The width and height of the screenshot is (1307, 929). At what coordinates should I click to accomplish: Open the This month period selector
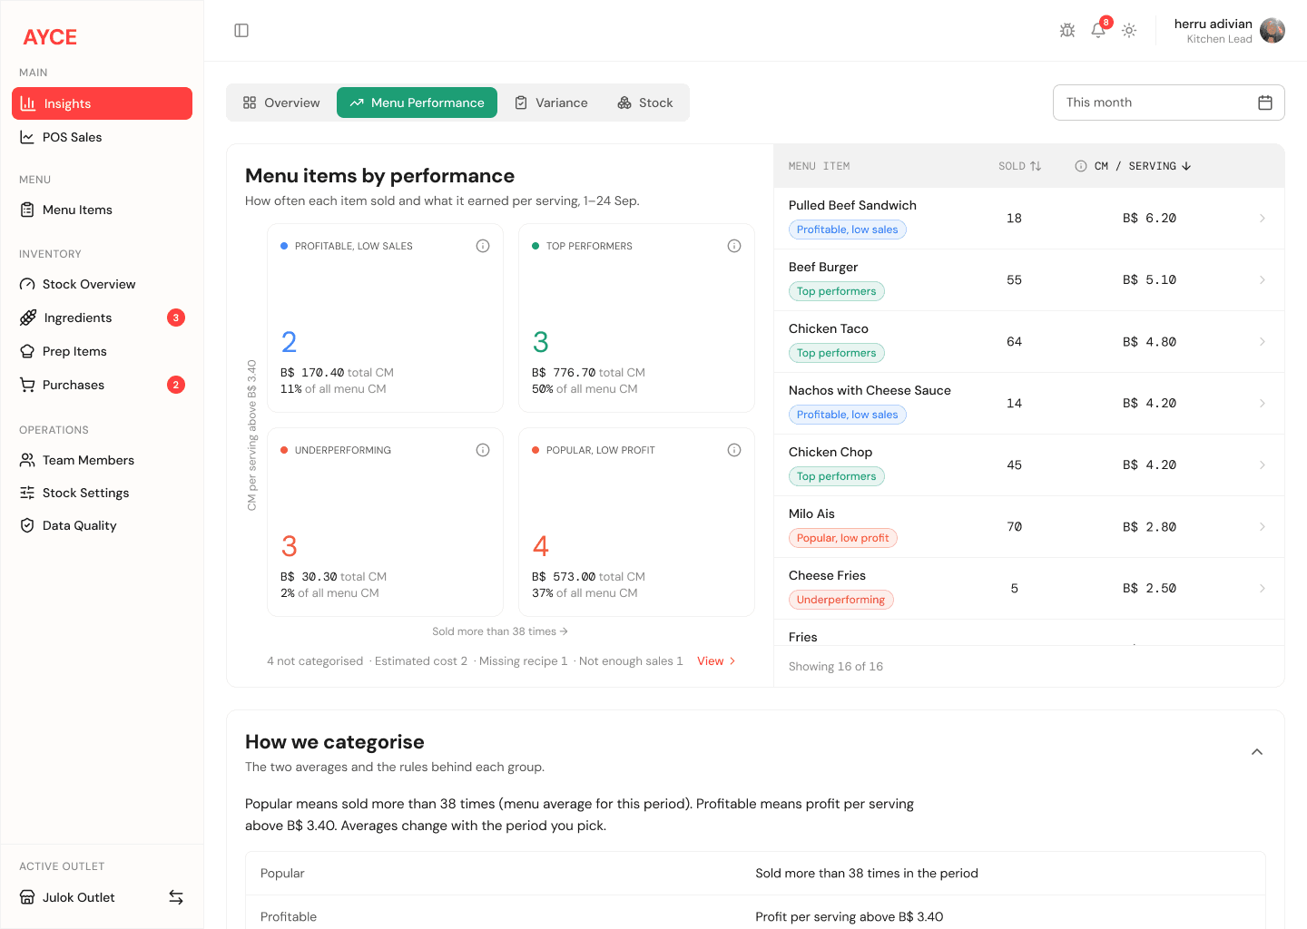pyautogui.click(x=1169, y=103)
